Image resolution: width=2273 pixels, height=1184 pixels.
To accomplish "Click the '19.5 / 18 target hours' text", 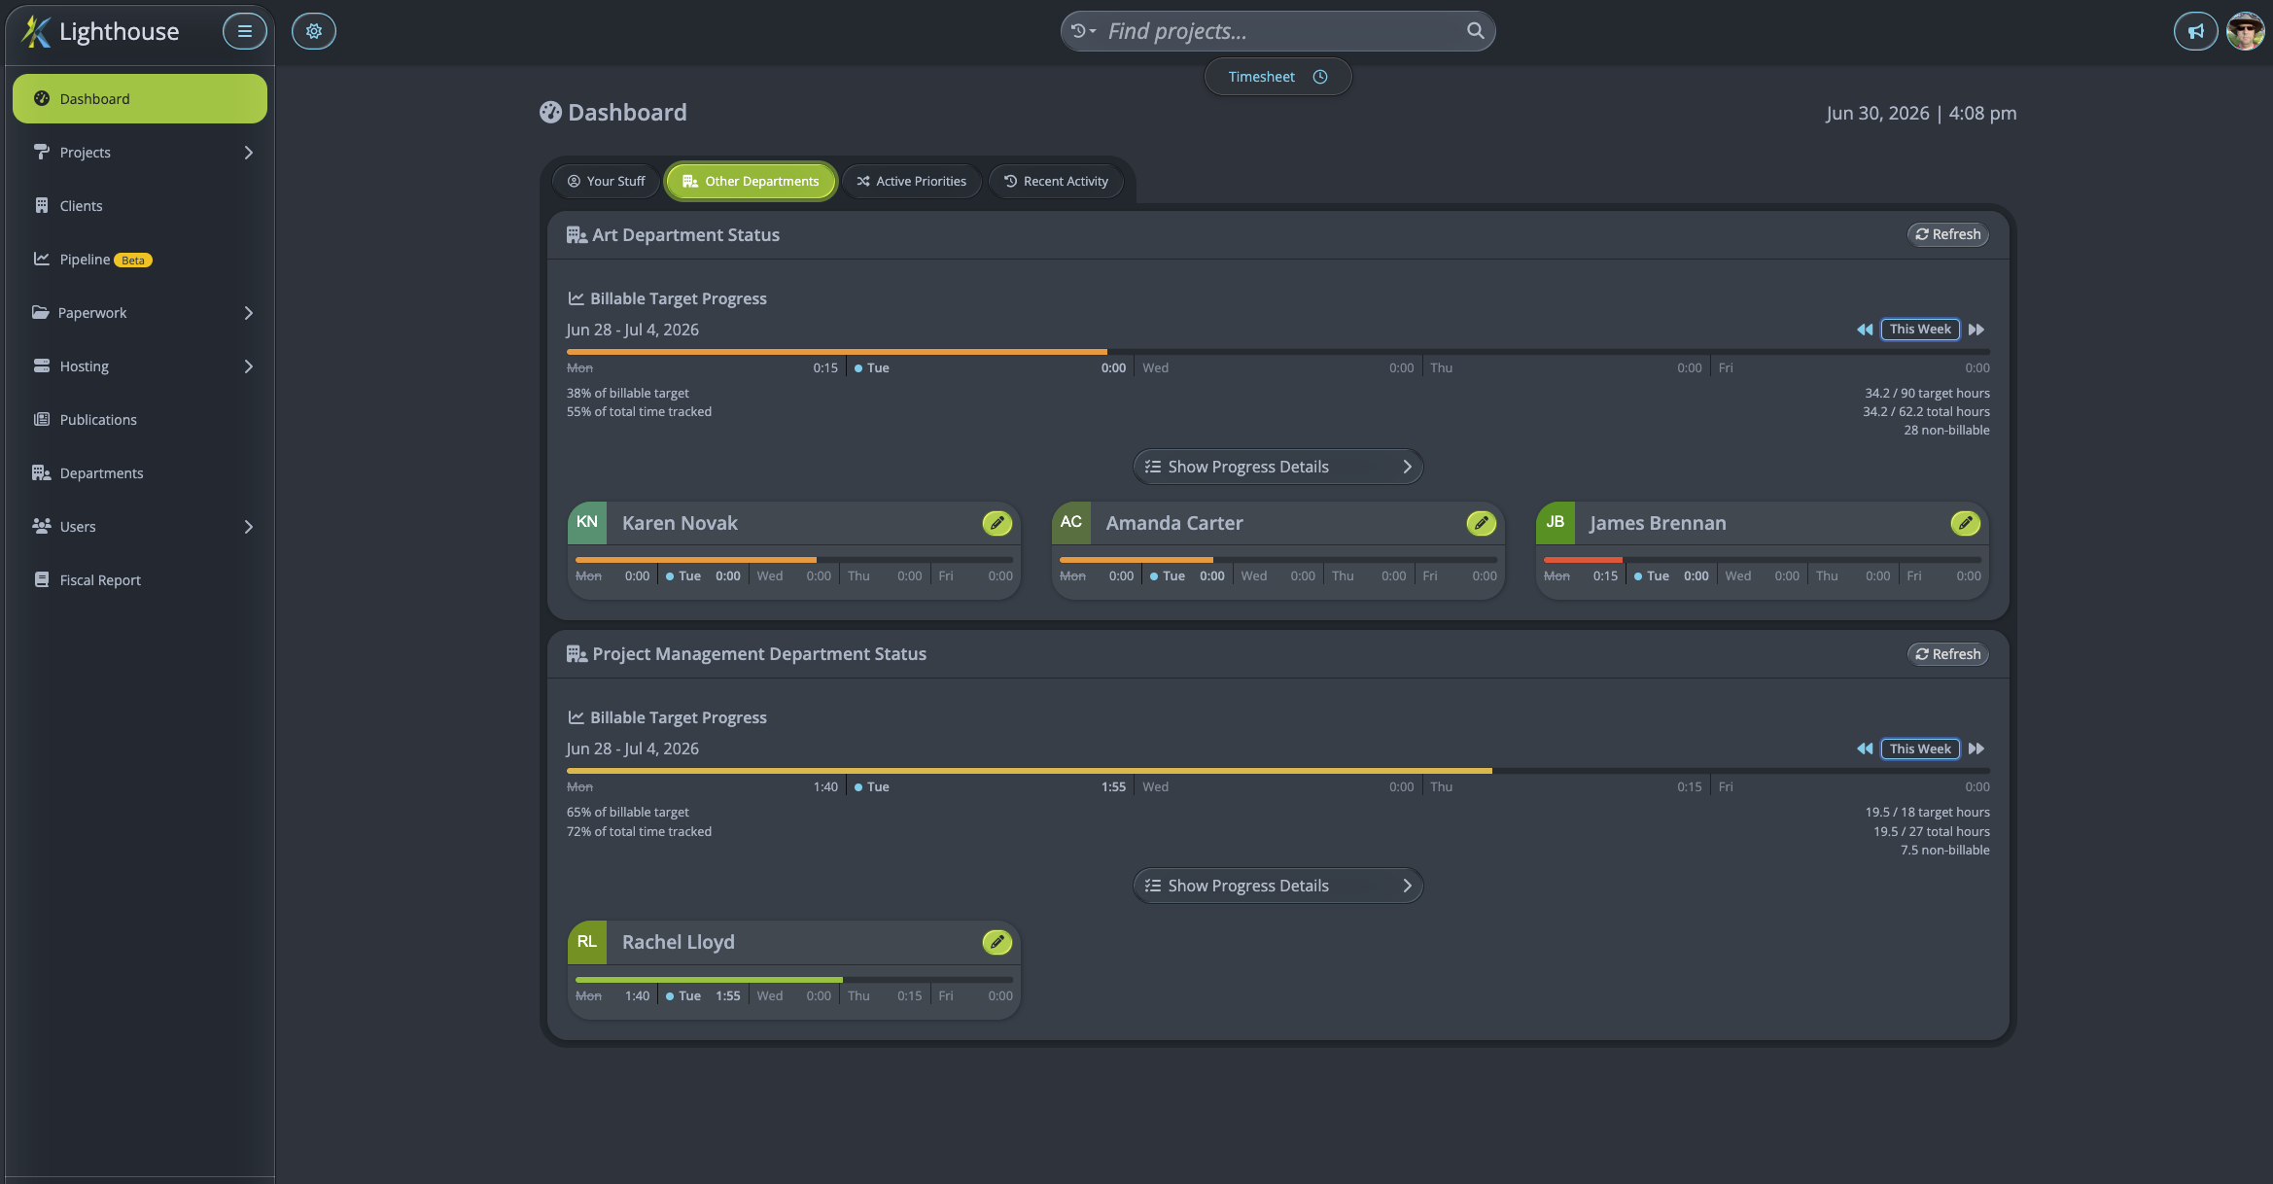I will [1927, 813].
